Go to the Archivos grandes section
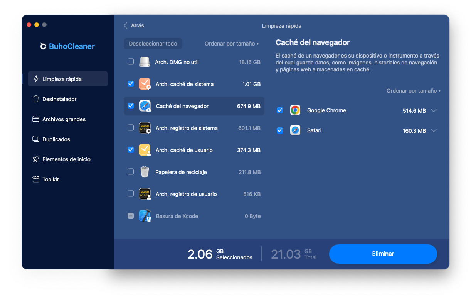Screen dimensions: 471x298 coord(68,119)
